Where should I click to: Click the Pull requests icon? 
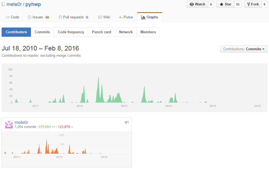coord(60,17)
